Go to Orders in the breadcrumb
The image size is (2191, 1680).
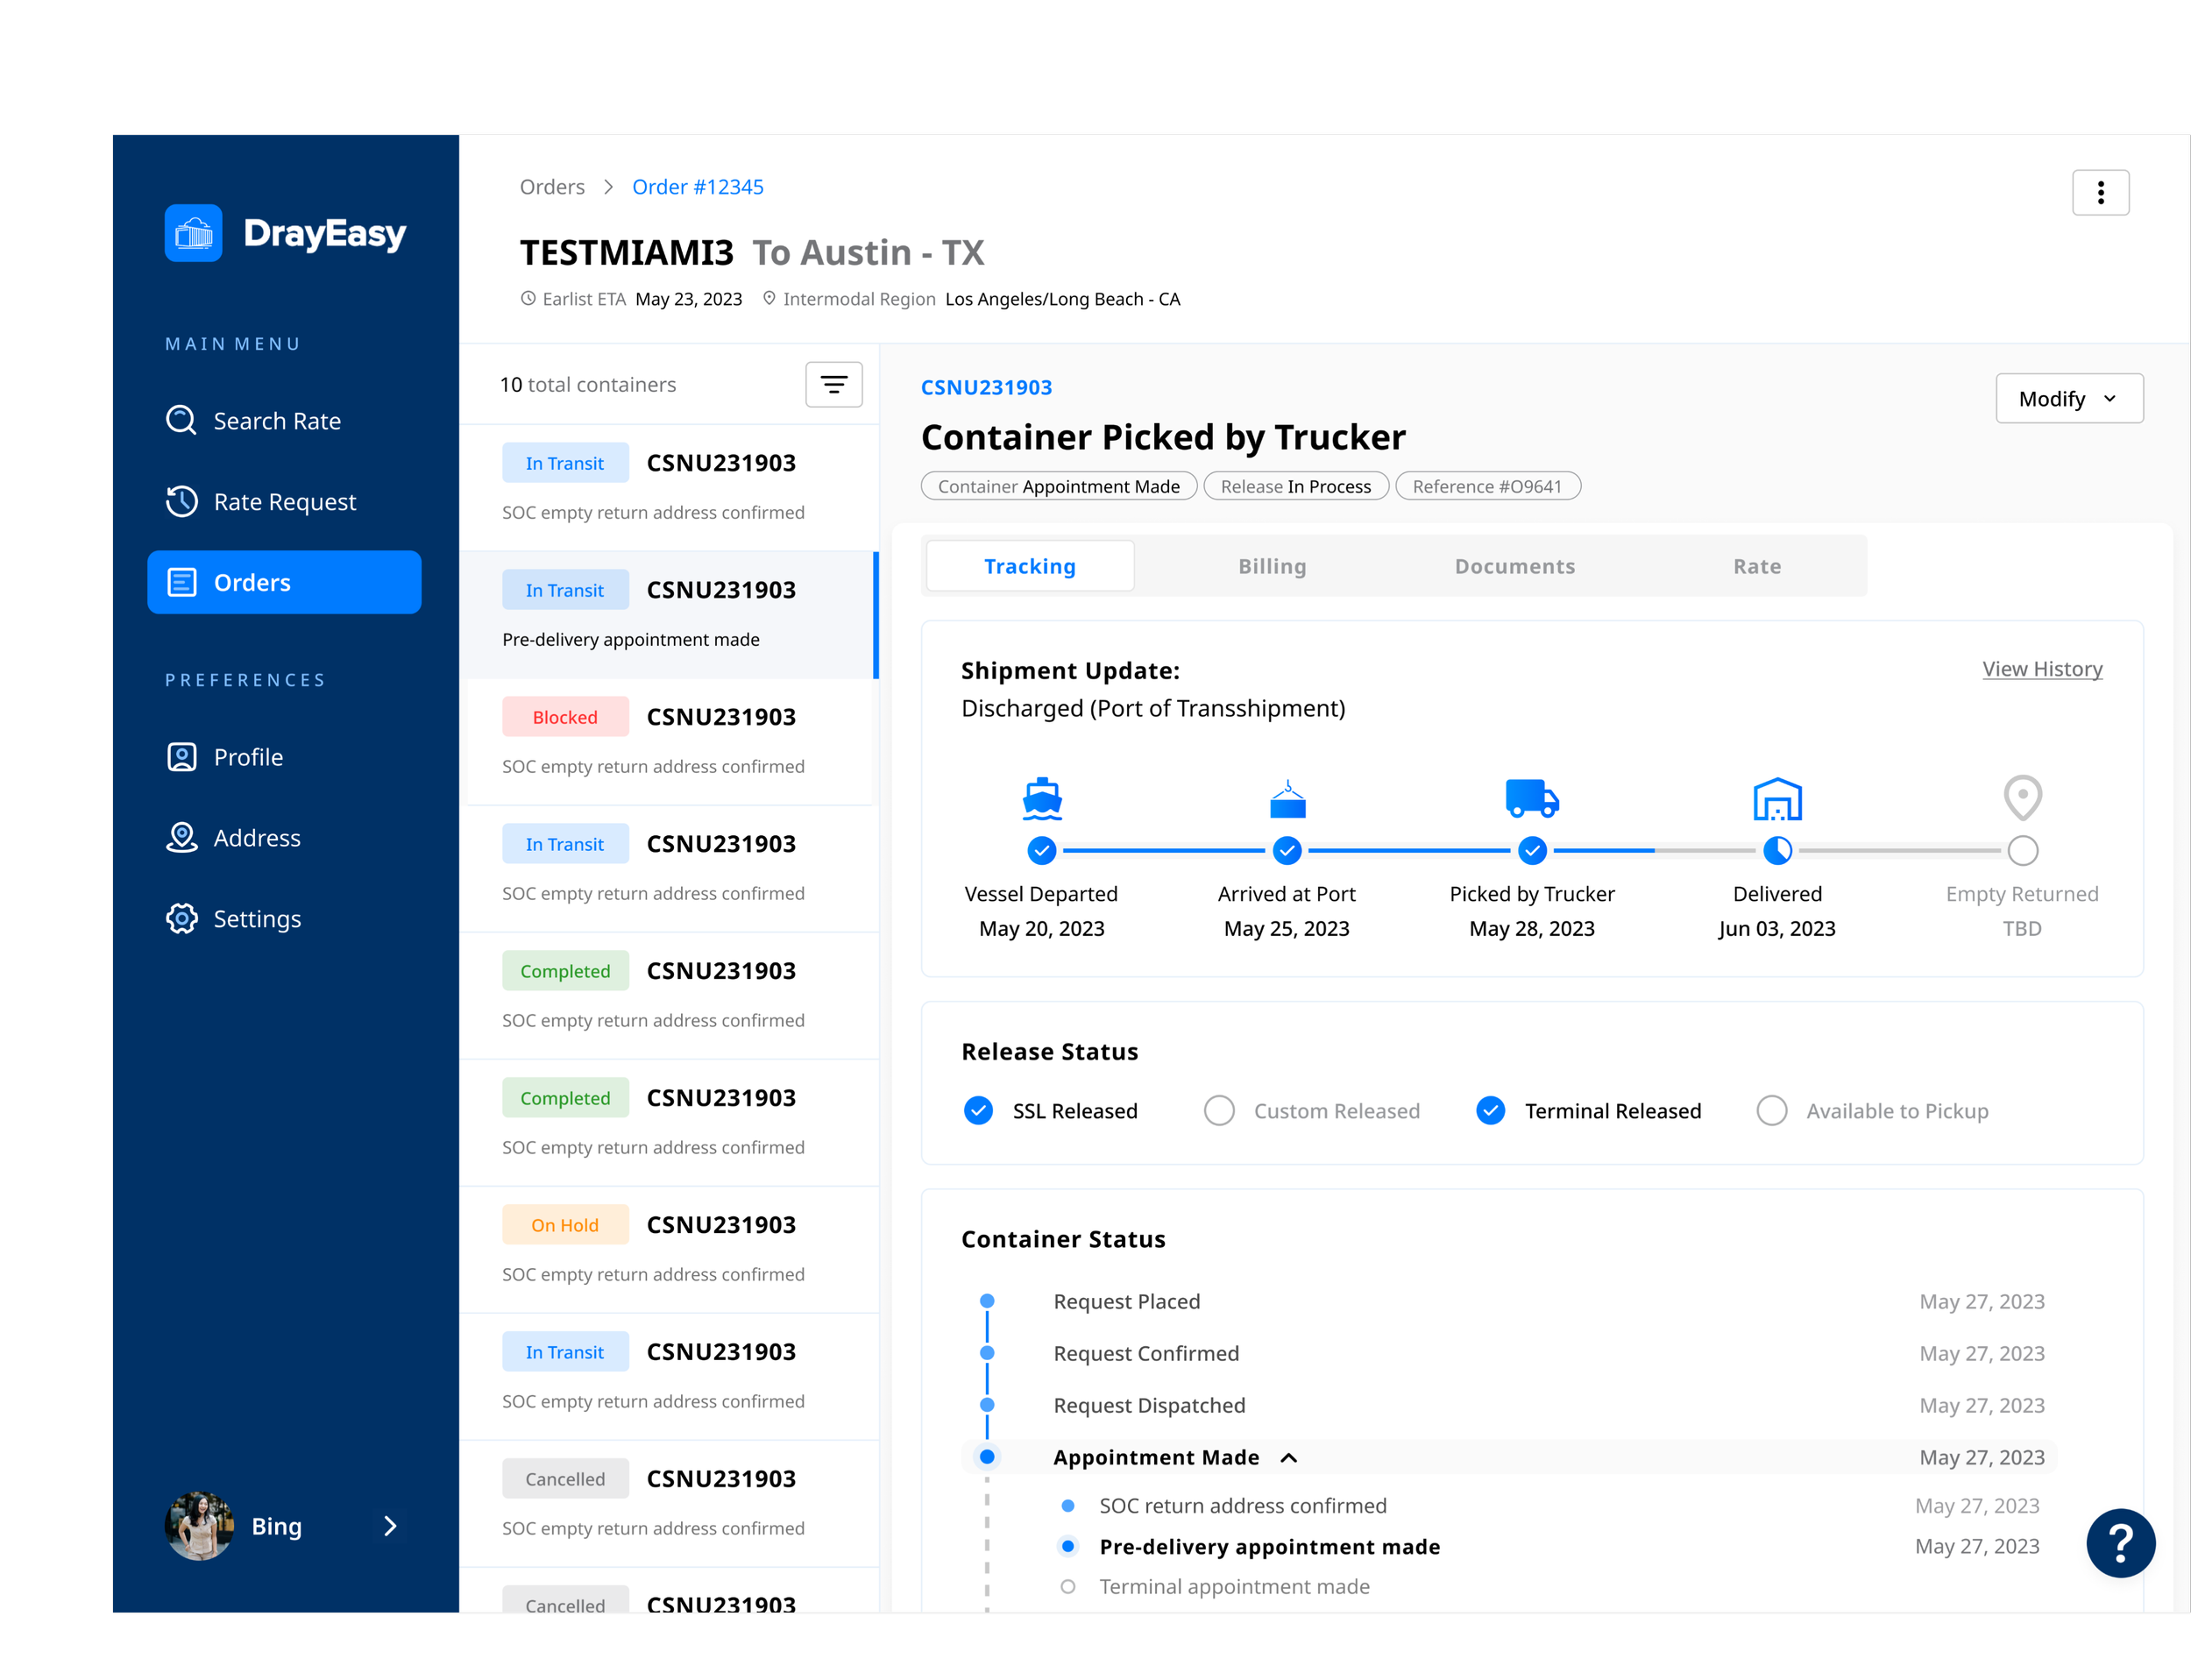552,187
